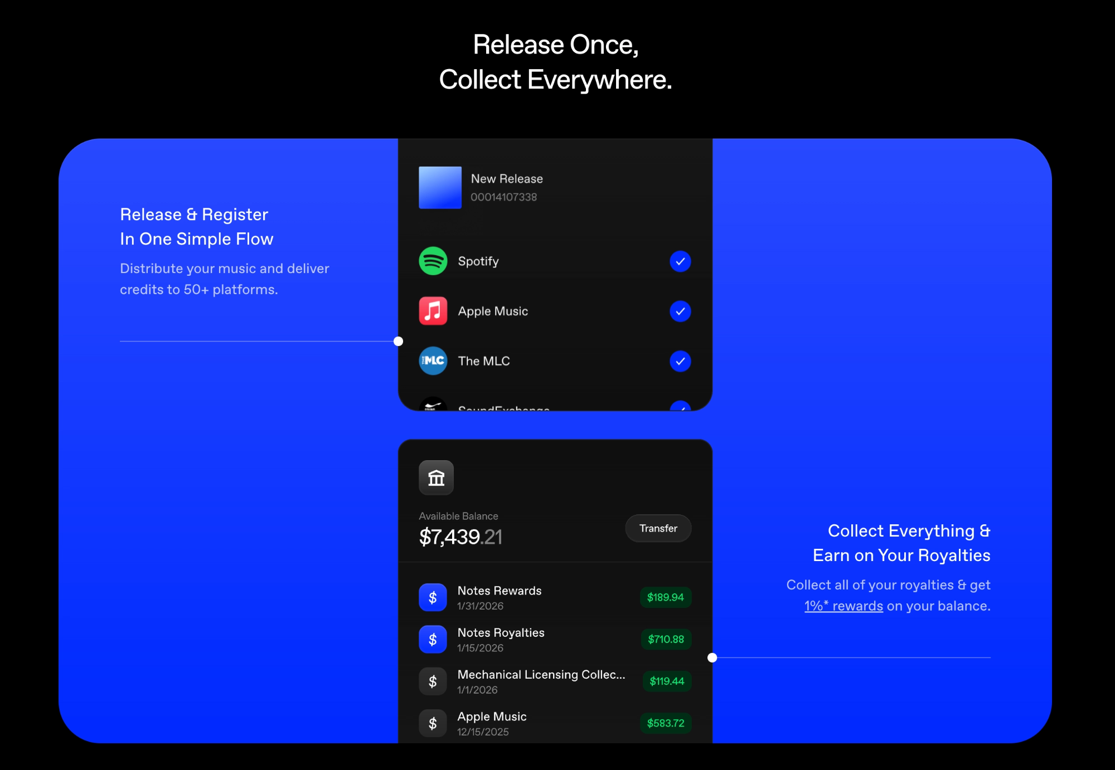Image resolution: width=1115 pixels, height=770 pixels.
Task: Click the Distribute your music description text
Action: click(225, 279)
